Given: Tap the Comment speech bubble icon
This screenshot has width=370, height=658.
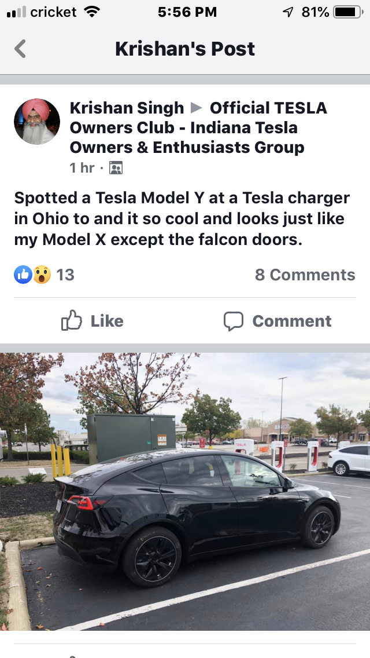Looking at the screenshot, I should pos(234,321).
